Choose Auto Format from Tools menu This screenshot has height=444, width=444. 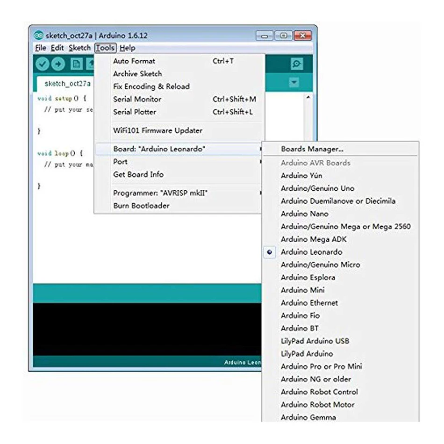click(x=179, y=61)
